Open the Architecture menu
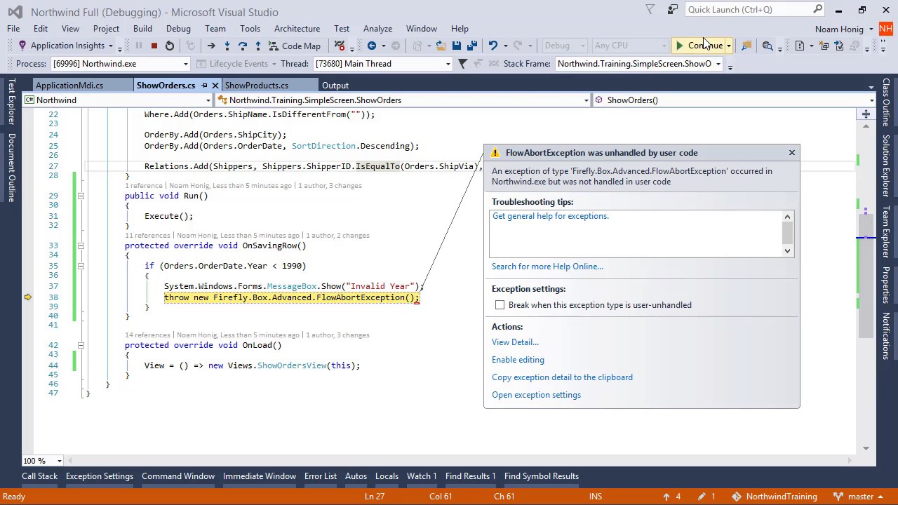Image resolution: width=898 pixels, height=505 pixels. point(297,29)
